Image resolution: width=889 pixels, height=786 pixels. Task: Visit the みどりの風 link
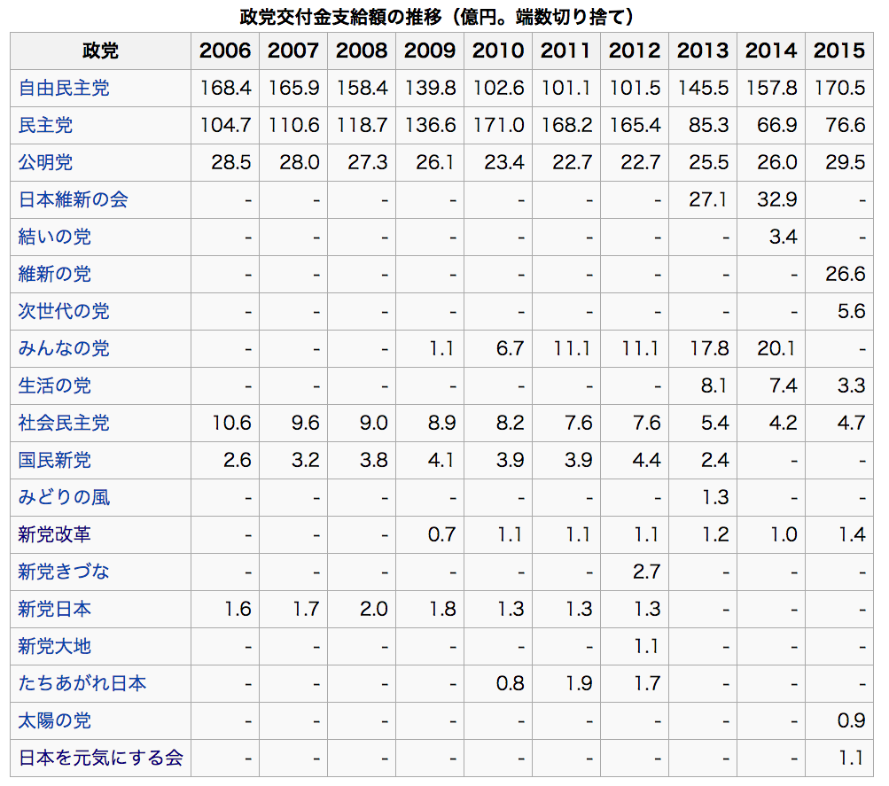(64, 497)
